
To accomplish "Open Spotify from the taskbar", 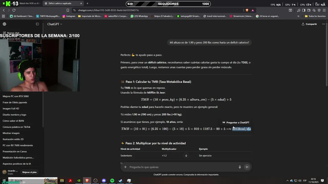I will click(112, 180).
